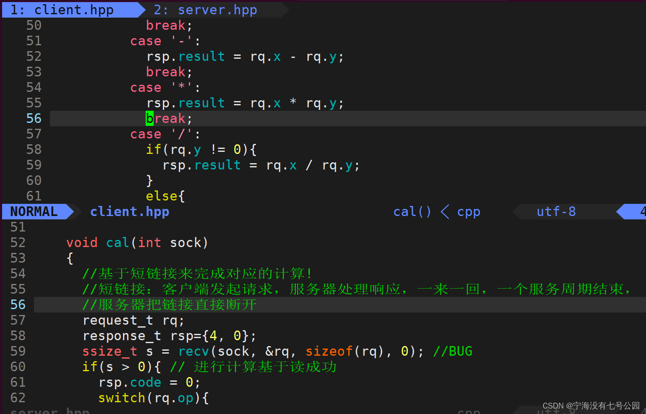This screenshot has width=646, height=414.
Task: Click cal() function name in status line
Action: [x=412, y=211]
